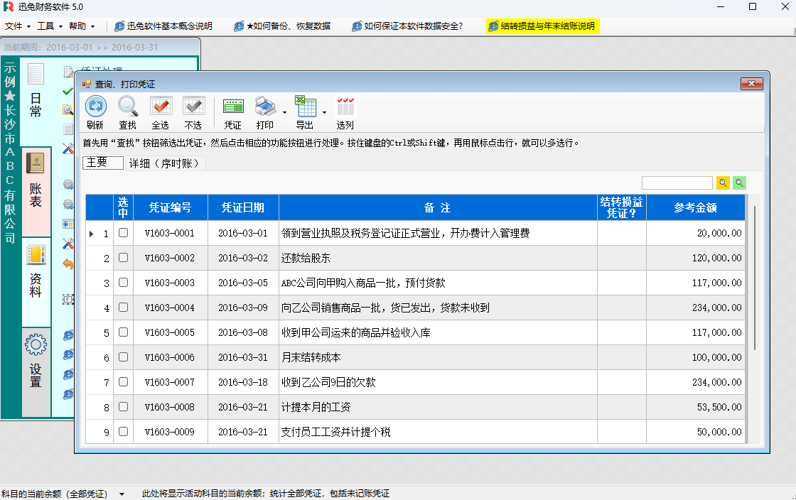796x500 pixels.
Task: Check the box for voucher V1603-0001
Action: [x=123, y=233]
